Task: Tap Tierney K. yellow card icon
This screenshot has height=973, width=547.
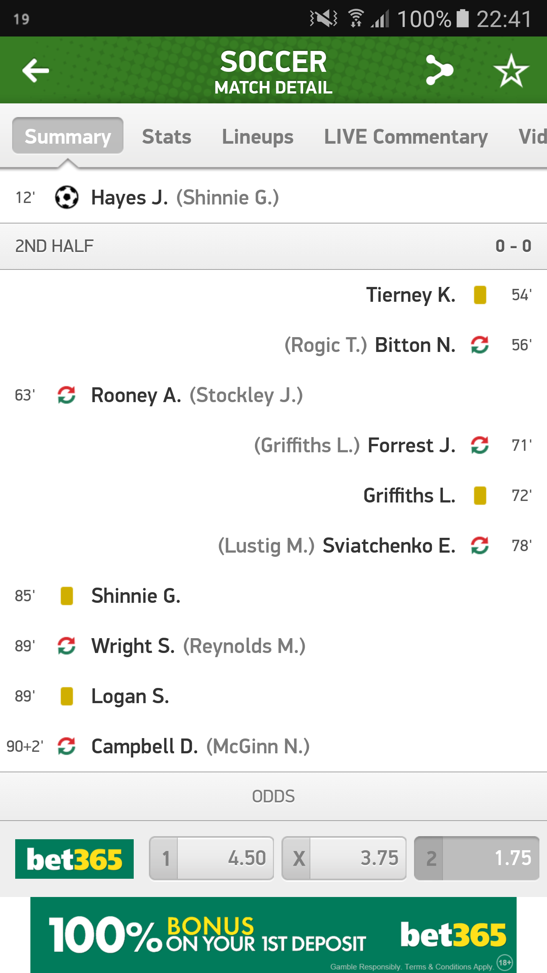Action: point(480,295)
